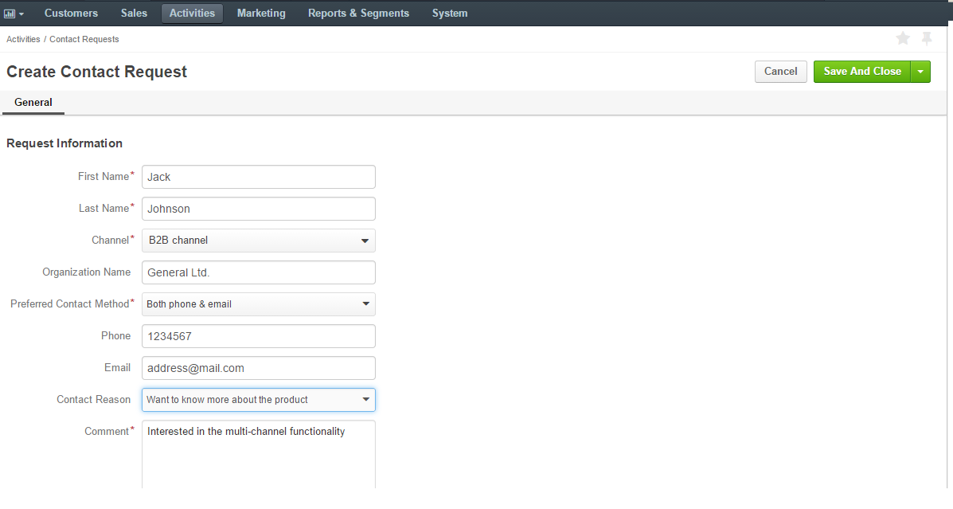Open the dashboard chart icon menu

click(14, 14)
